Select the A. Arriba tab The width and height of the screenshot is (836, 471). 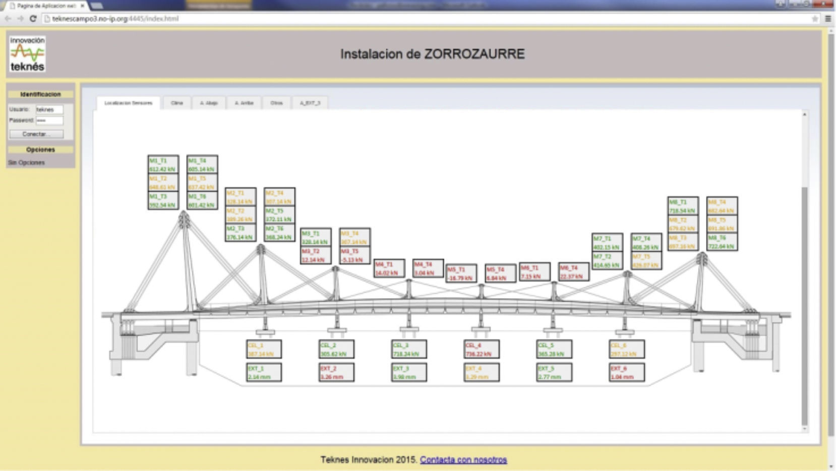coord(244,103)
